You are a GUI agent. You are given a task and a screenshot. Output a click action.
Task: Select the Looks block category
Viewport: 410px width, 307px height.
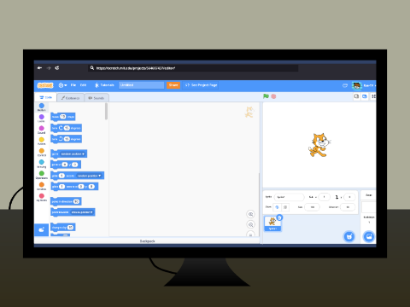[42, 119]
